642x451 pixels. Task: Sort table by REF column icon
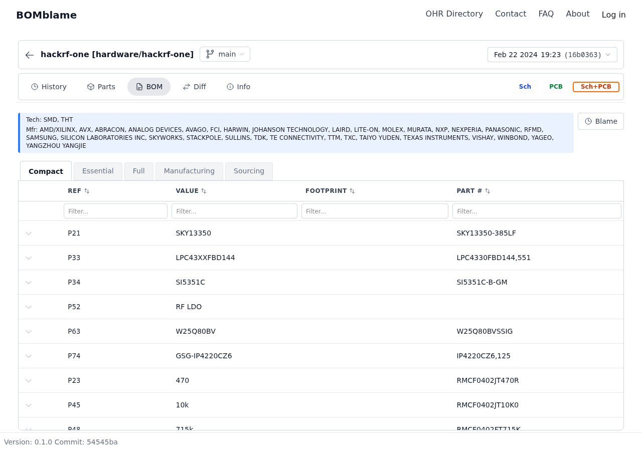pos(87,191)
